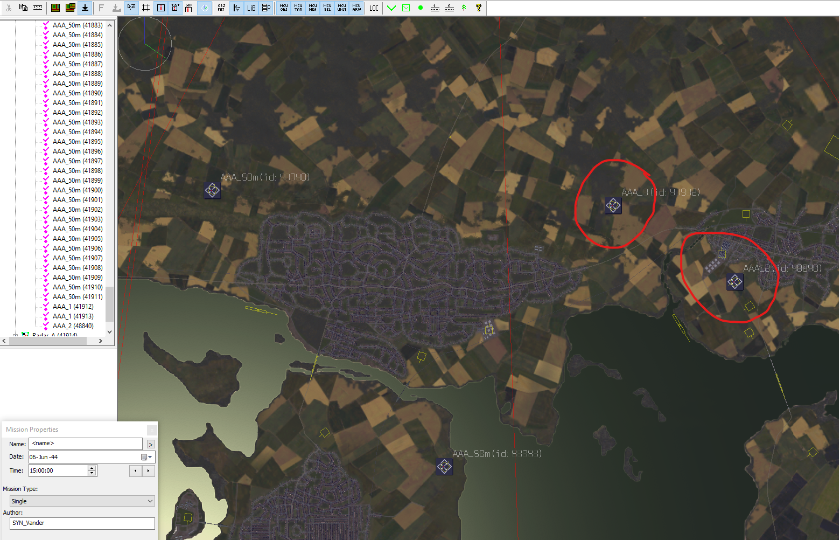
Task: Select the AAA_1 (id: 41912) map object
Action: tap(613, 205)
